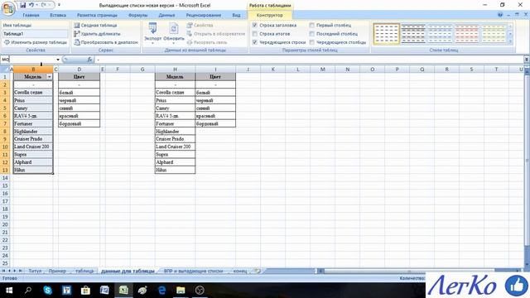
Task: Click Удалить дубликаты remove duplicates icon
Action: (x=77, y=34)
